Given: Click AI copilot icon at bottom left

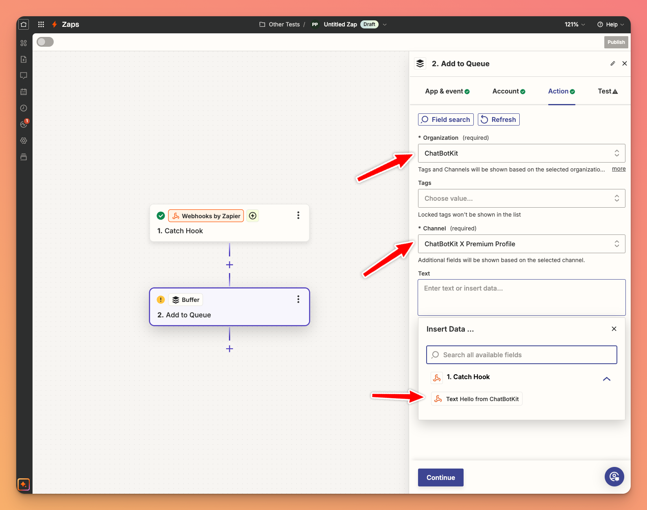Looking at the screenshot, I should [24, 484].
